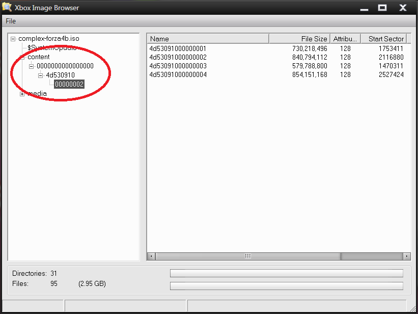The width and height of the screenshot is (418, 314).
Task: Maximize the Xbox Image Browser window
Action: (382, 8)
